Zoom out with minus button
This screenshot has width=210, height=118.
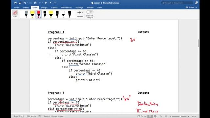[x=170, y=116]
